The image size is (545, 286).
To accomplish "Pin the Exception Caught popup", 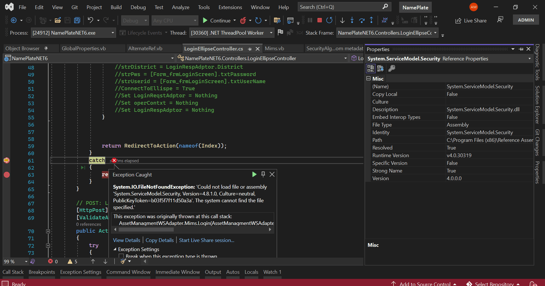I will (263, 174).
